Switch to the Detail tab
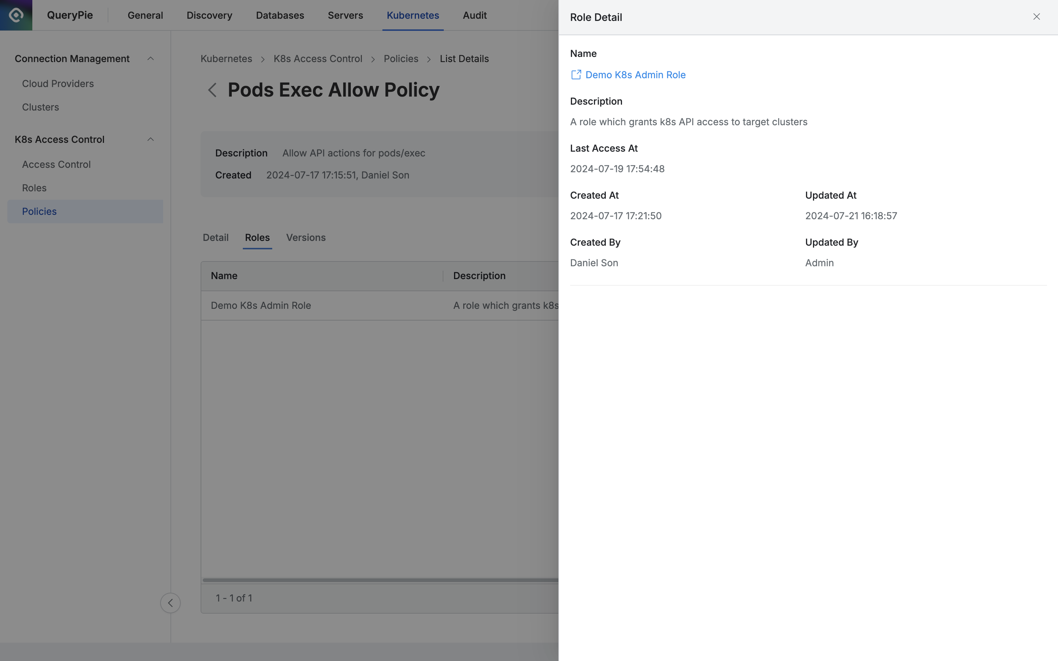Image resolution: width=1058 pixels, height=661 pixels. click(216, 237)
